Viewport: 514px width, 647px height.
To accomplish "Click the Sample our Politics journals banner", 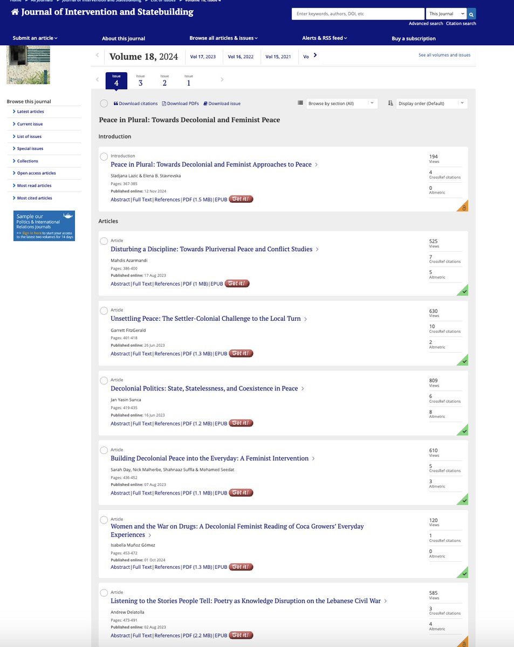I will coord(44,226).
